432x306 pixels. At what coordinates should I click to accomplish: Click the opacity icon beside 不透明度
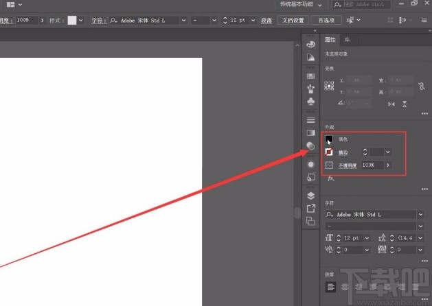pos(329,165)
